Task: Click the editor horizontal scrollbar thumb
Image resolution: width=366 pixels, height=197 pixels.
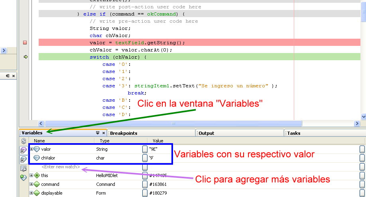Action: tap(173, 123)
